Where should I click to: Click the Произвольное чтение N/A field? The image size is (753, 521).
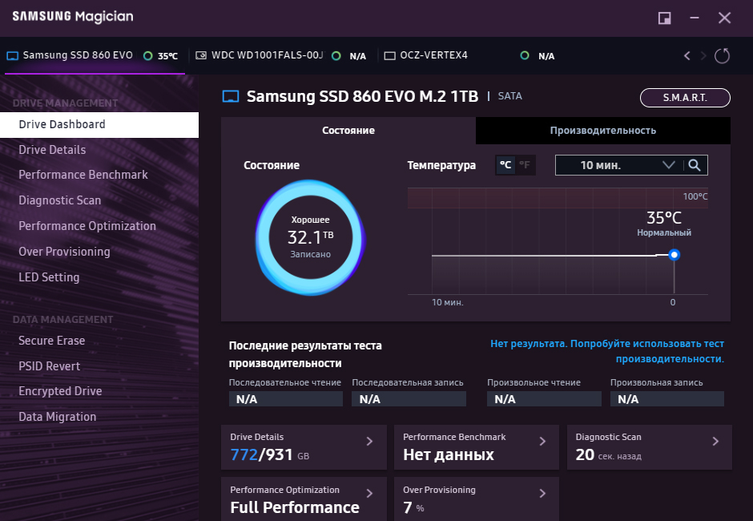[x=544, y=399]
